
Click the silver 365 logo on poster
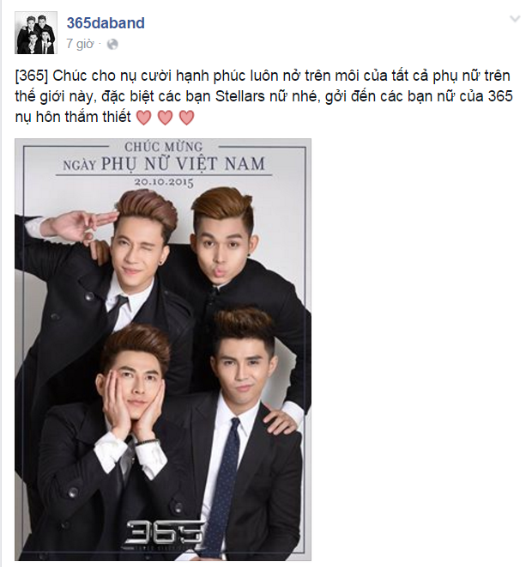[x=164, y=533]
